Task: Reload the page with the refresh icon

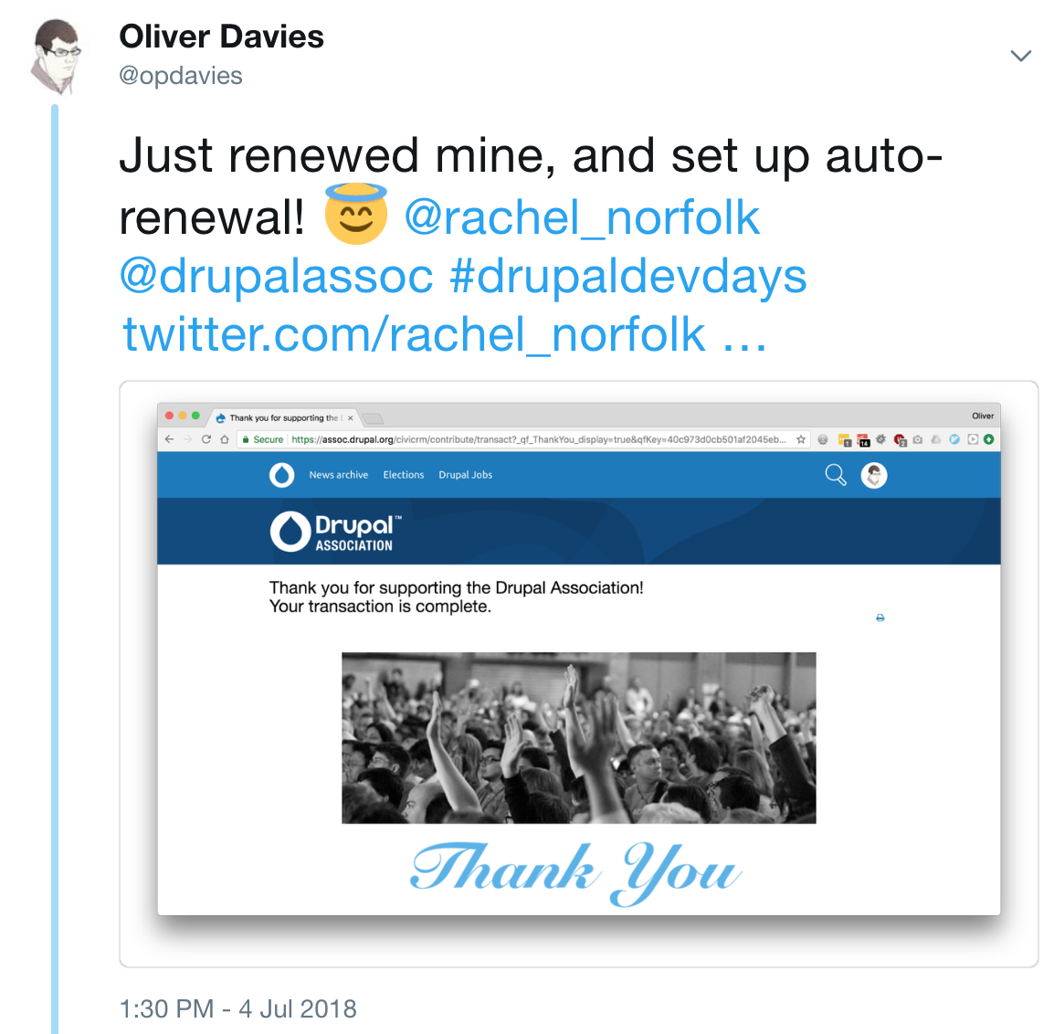Action: coord(206,439)
